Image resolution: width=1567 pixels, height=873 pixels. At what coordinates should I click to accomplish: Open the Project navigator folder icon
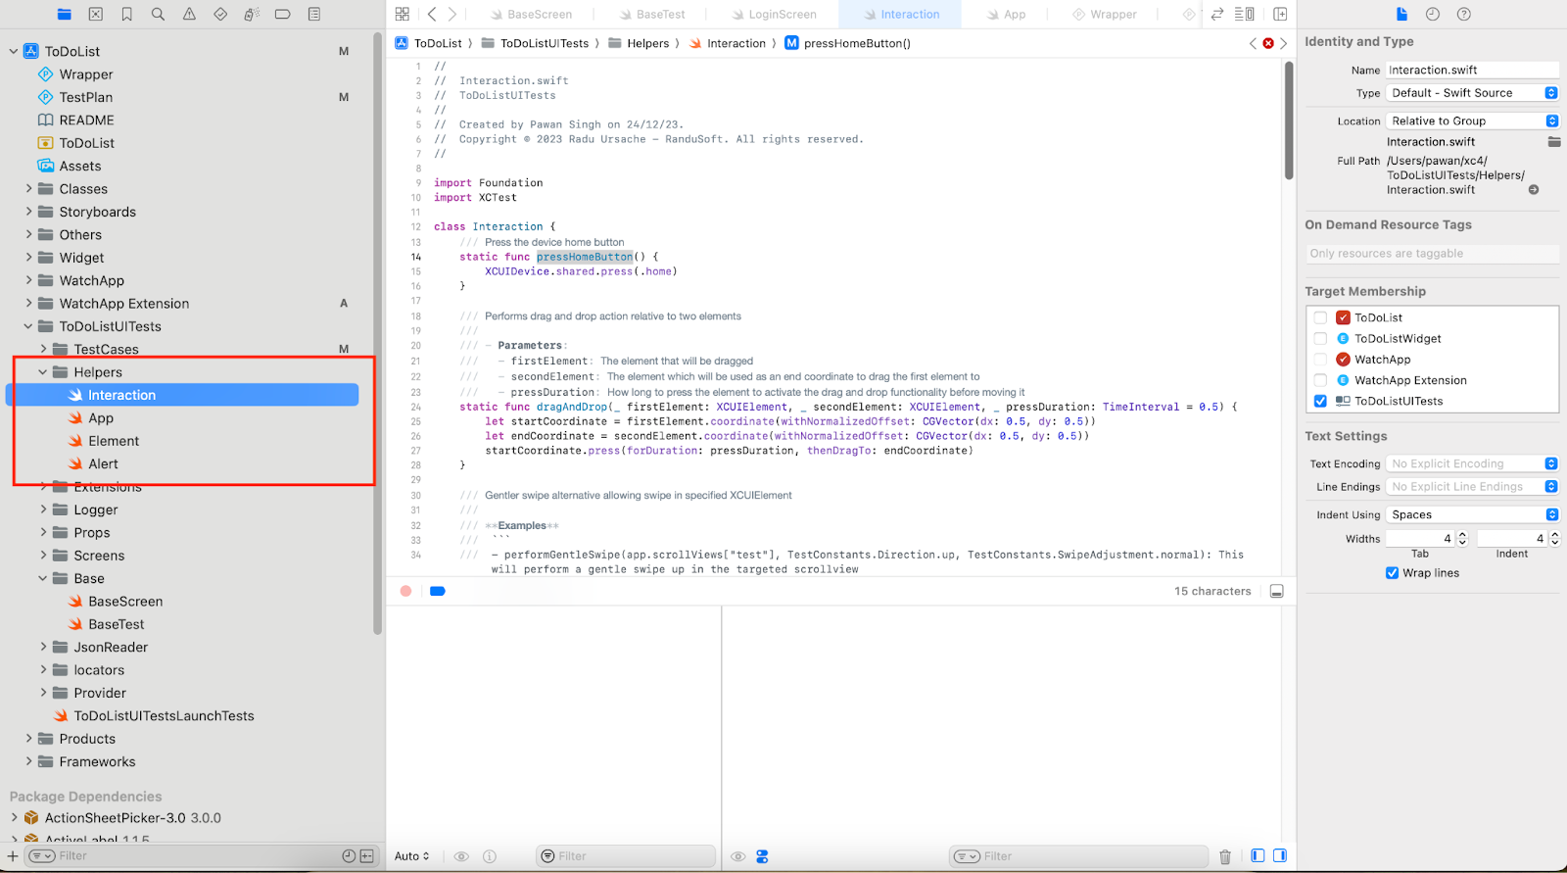65,14
